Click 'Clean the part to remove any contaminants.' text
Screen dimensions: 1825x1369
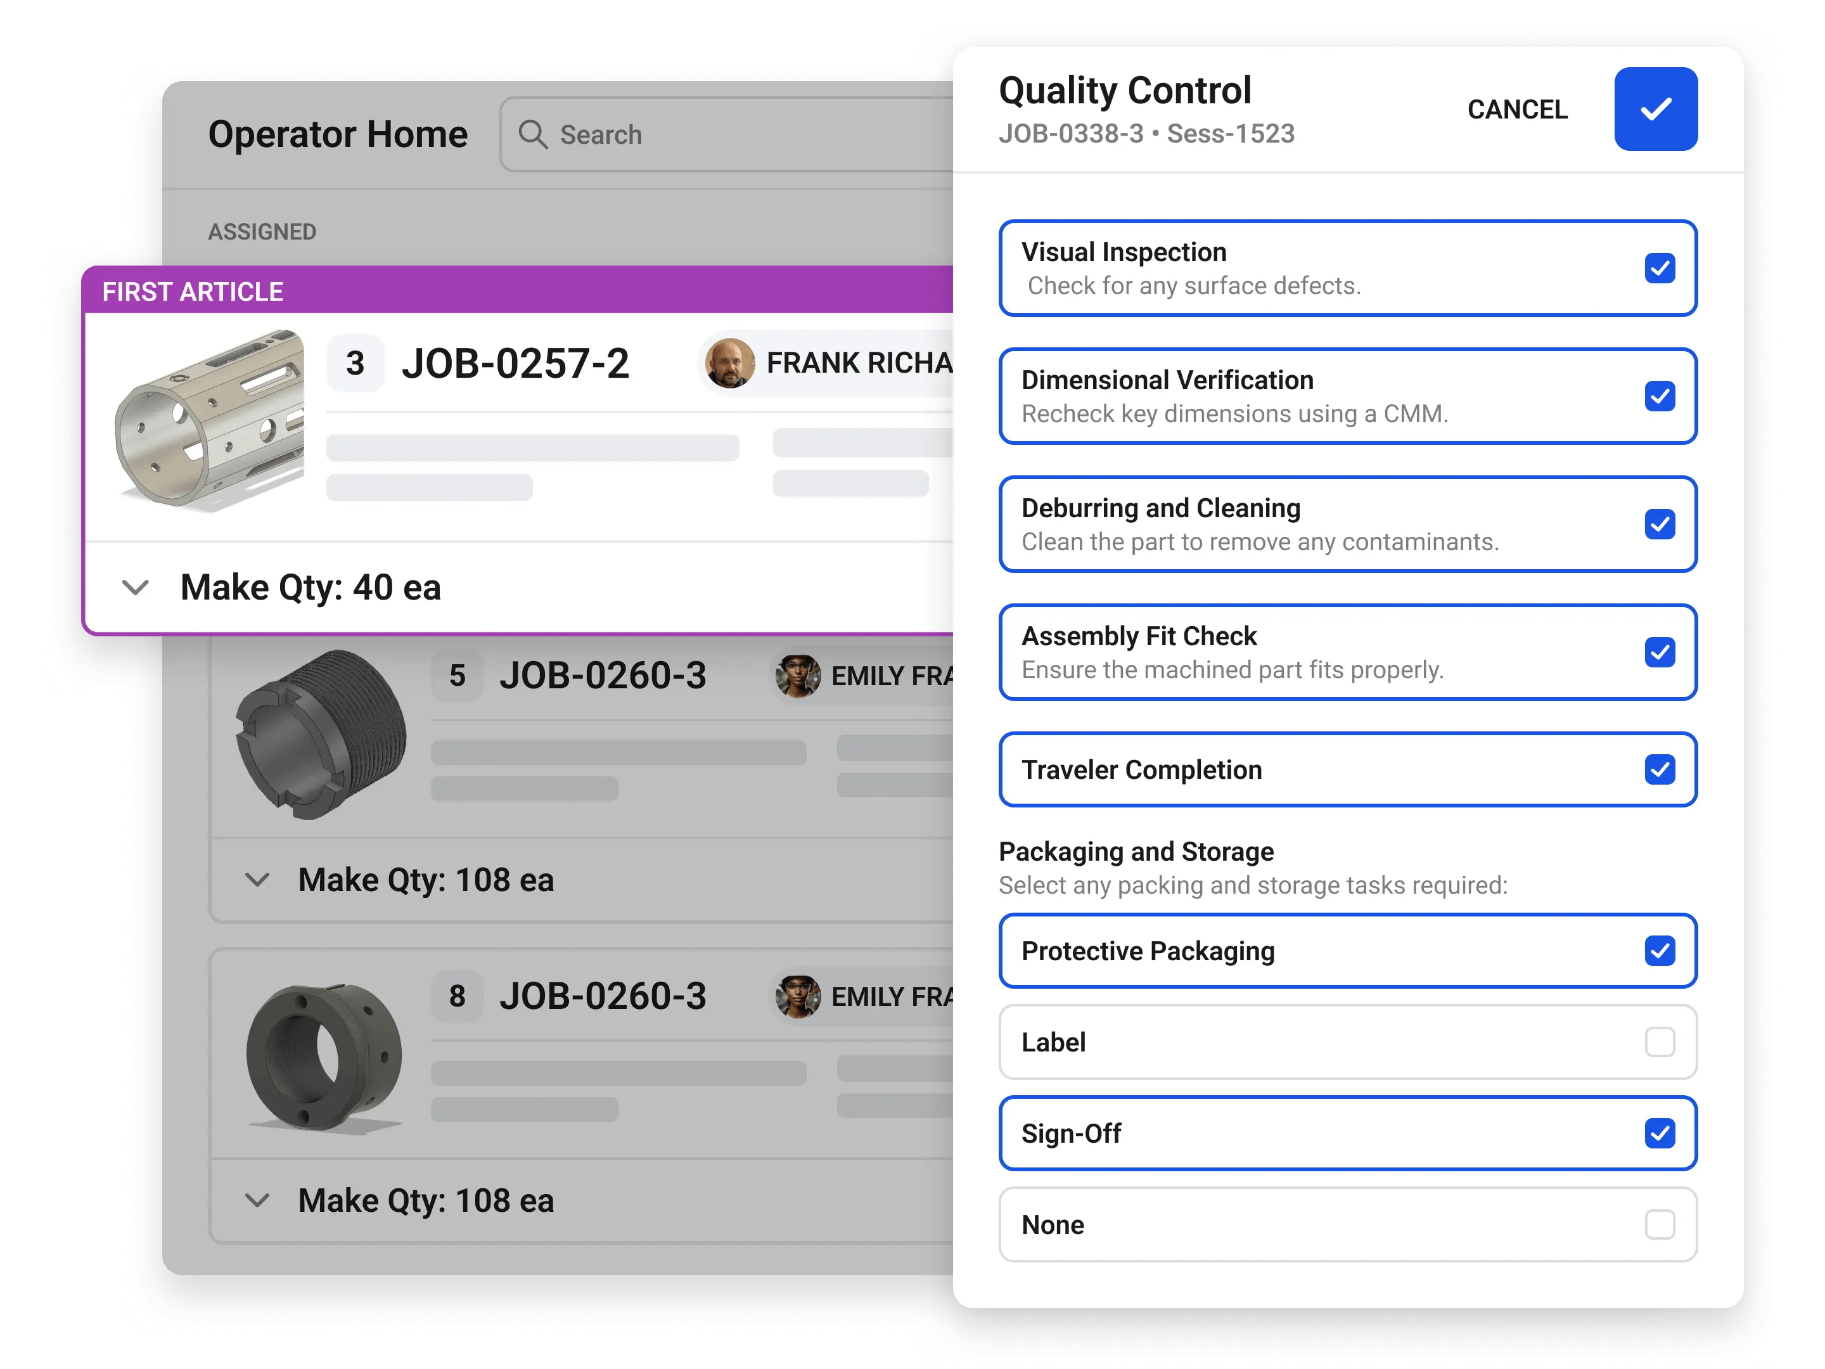[x=1260, y=541]
